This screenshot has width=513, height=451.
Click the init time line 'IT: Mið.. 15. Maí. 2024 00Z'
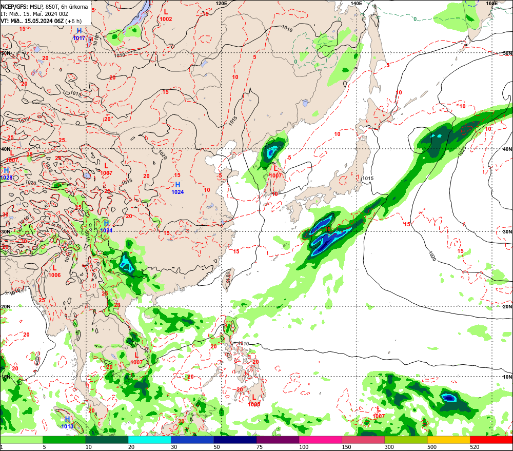(35, 14)
